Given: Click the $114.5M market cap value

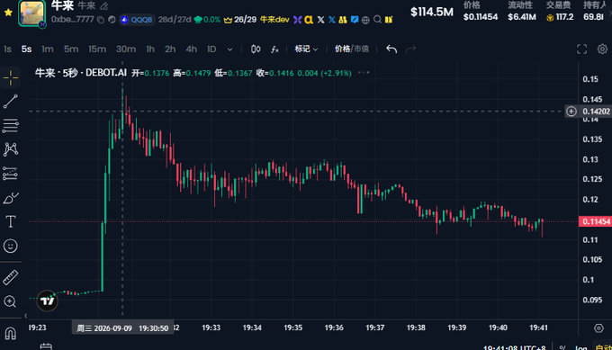Looking at the screenshot, I should pos(432,12).
